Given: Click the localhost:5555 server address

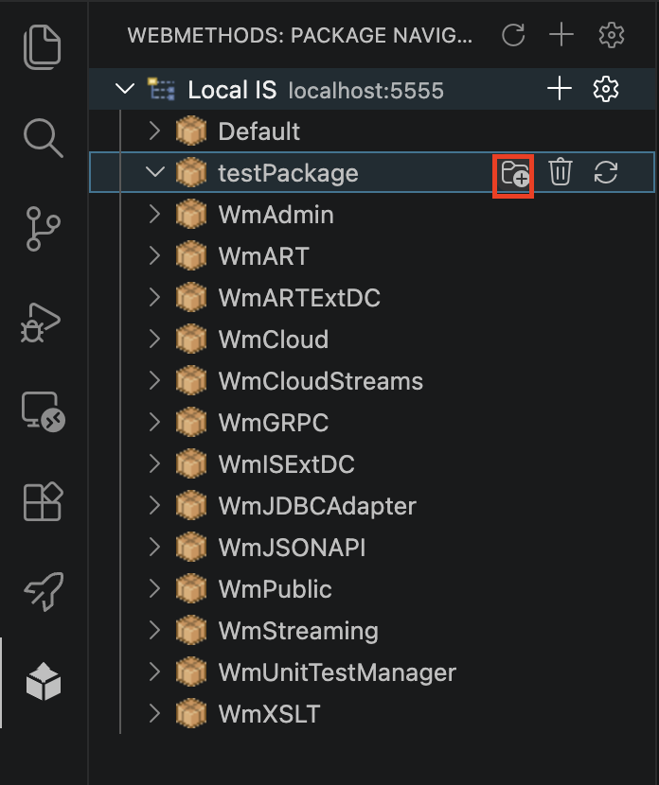Looking at the screenshot, I should click(x=366, y=91).
